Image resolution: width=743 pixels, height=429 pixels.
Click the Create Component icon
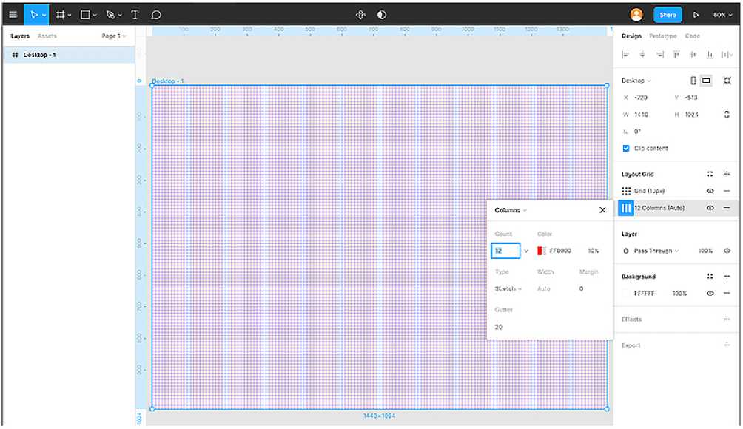(360, 15)
